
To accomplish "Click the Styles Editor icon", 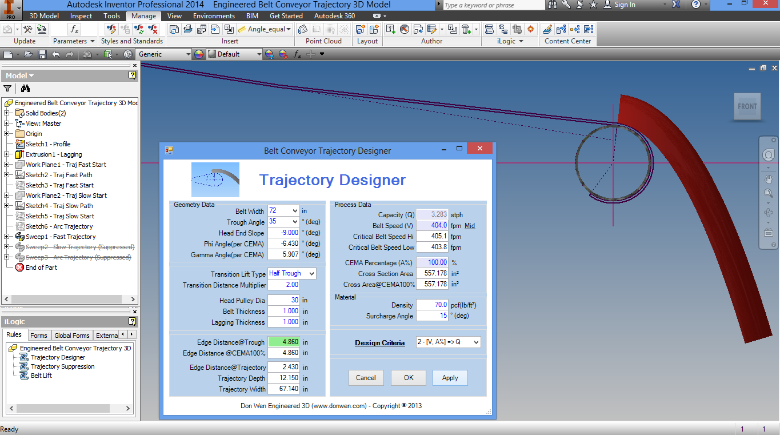I will pos(112,29).
